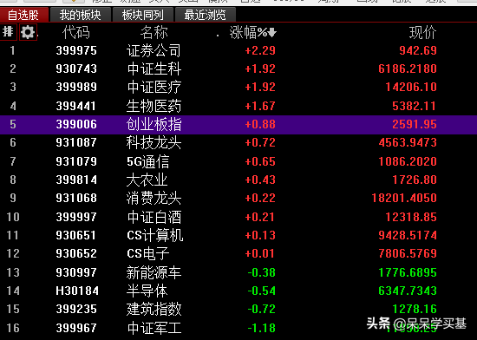This screenshot has height=340, width=477.
Task: Click the price 14206.10
Action: (x=411, y=88)
